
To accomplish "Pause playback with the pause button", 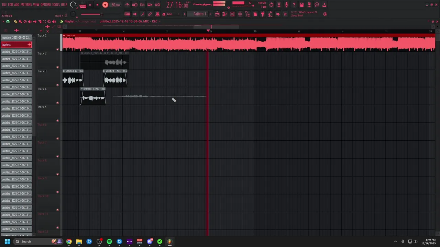I will 90,5.
